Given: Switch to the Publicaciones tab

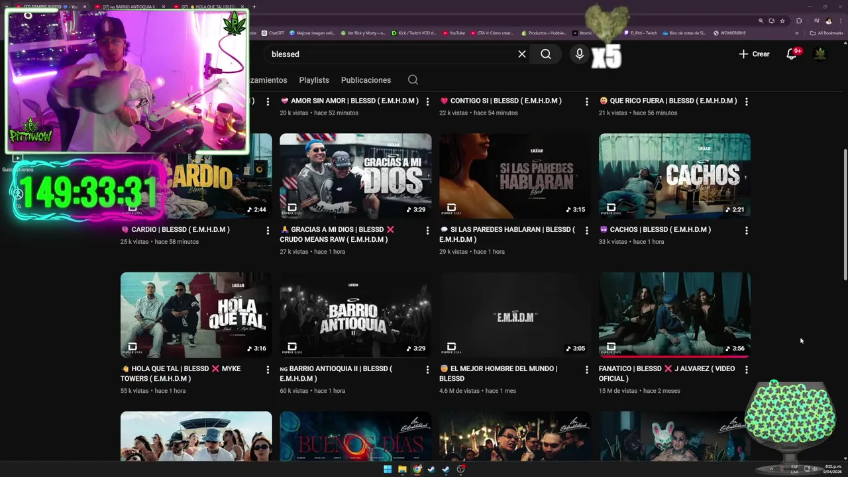Looking at the screenshot, I should (x=366, y=80).
